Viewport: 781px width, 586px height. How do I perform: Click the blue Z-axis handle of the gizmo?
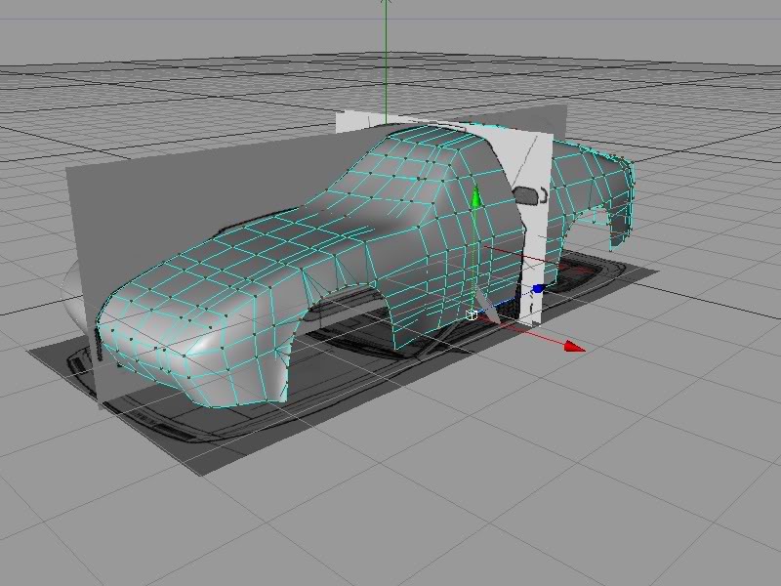point(538,288)
